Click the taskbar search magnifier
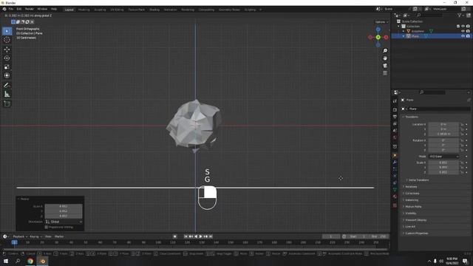 point(18,261)
